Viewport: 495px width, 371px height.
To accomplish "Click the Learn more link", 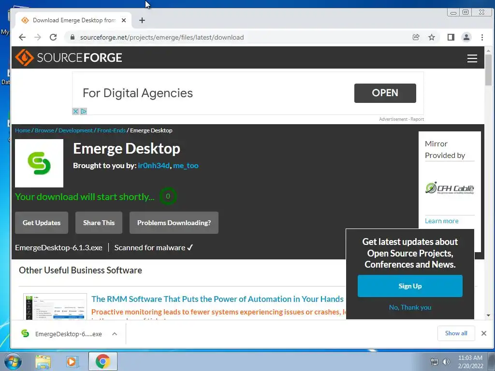I will tap(441, 221).
